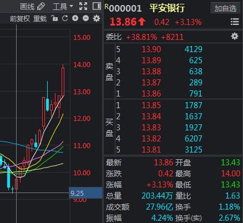The image size is (243, 223).
Task: Select buy level 5 price 13.81
Action: [151, 150]
